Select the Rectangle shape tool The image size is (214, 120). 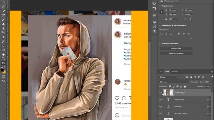point(3,50)
